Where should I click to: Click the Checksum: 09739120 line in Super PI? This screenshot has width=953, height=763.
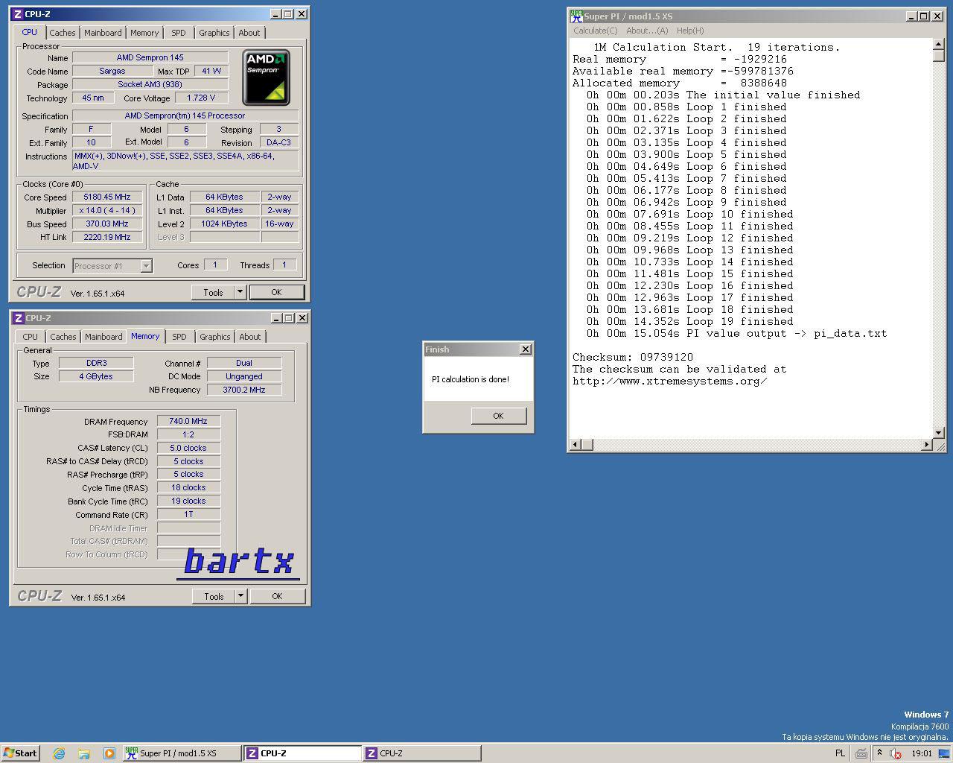(633, 358)
